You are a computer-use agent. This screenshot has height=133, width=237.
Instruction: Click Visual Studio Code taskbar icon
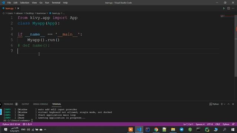coord(139,130)
